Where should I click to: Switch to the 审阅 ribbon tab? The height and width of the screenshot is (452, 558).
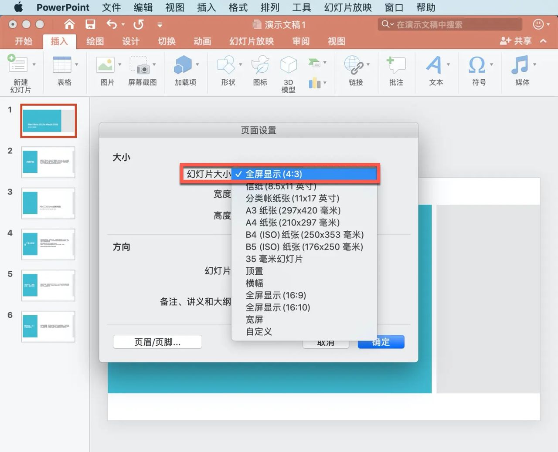coord(301,41)
